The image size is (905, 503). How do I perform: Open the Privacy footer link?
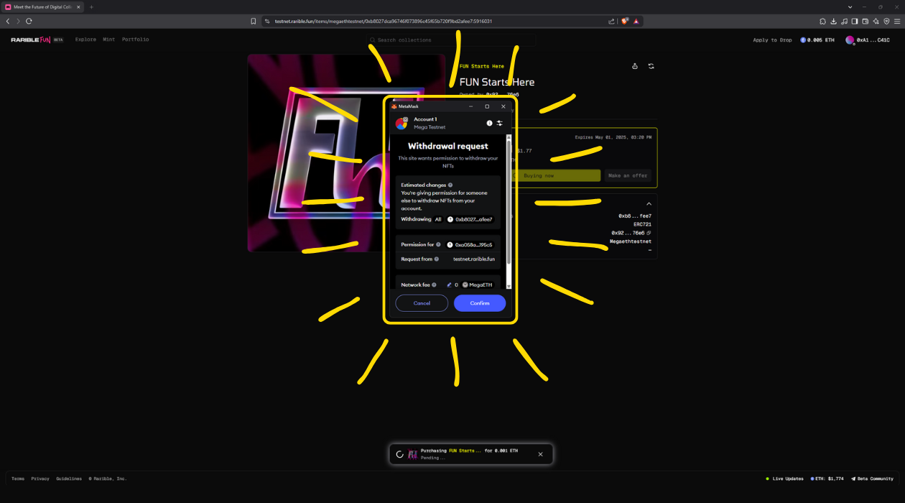coord(40,479)
